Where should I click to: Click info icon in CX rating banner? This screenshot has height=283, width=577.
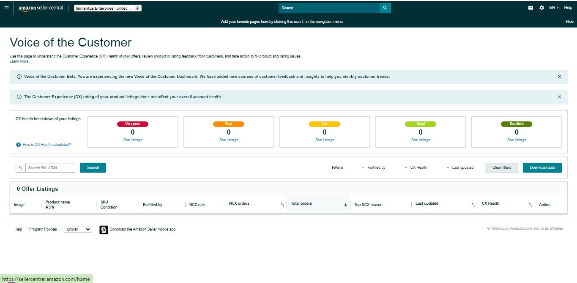click(x=19, y=97)
